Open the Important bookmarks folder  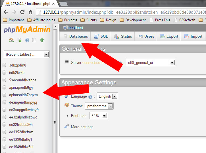tap(13, 20)
